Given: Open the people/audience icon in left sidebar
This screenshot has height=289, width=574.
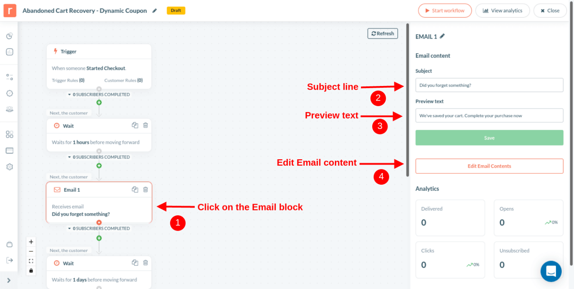Looking at the screenshot, I should pos(9,109).
